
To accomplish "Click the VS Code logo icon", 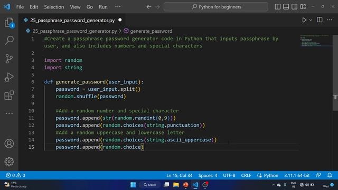I will tap(7, 7).
